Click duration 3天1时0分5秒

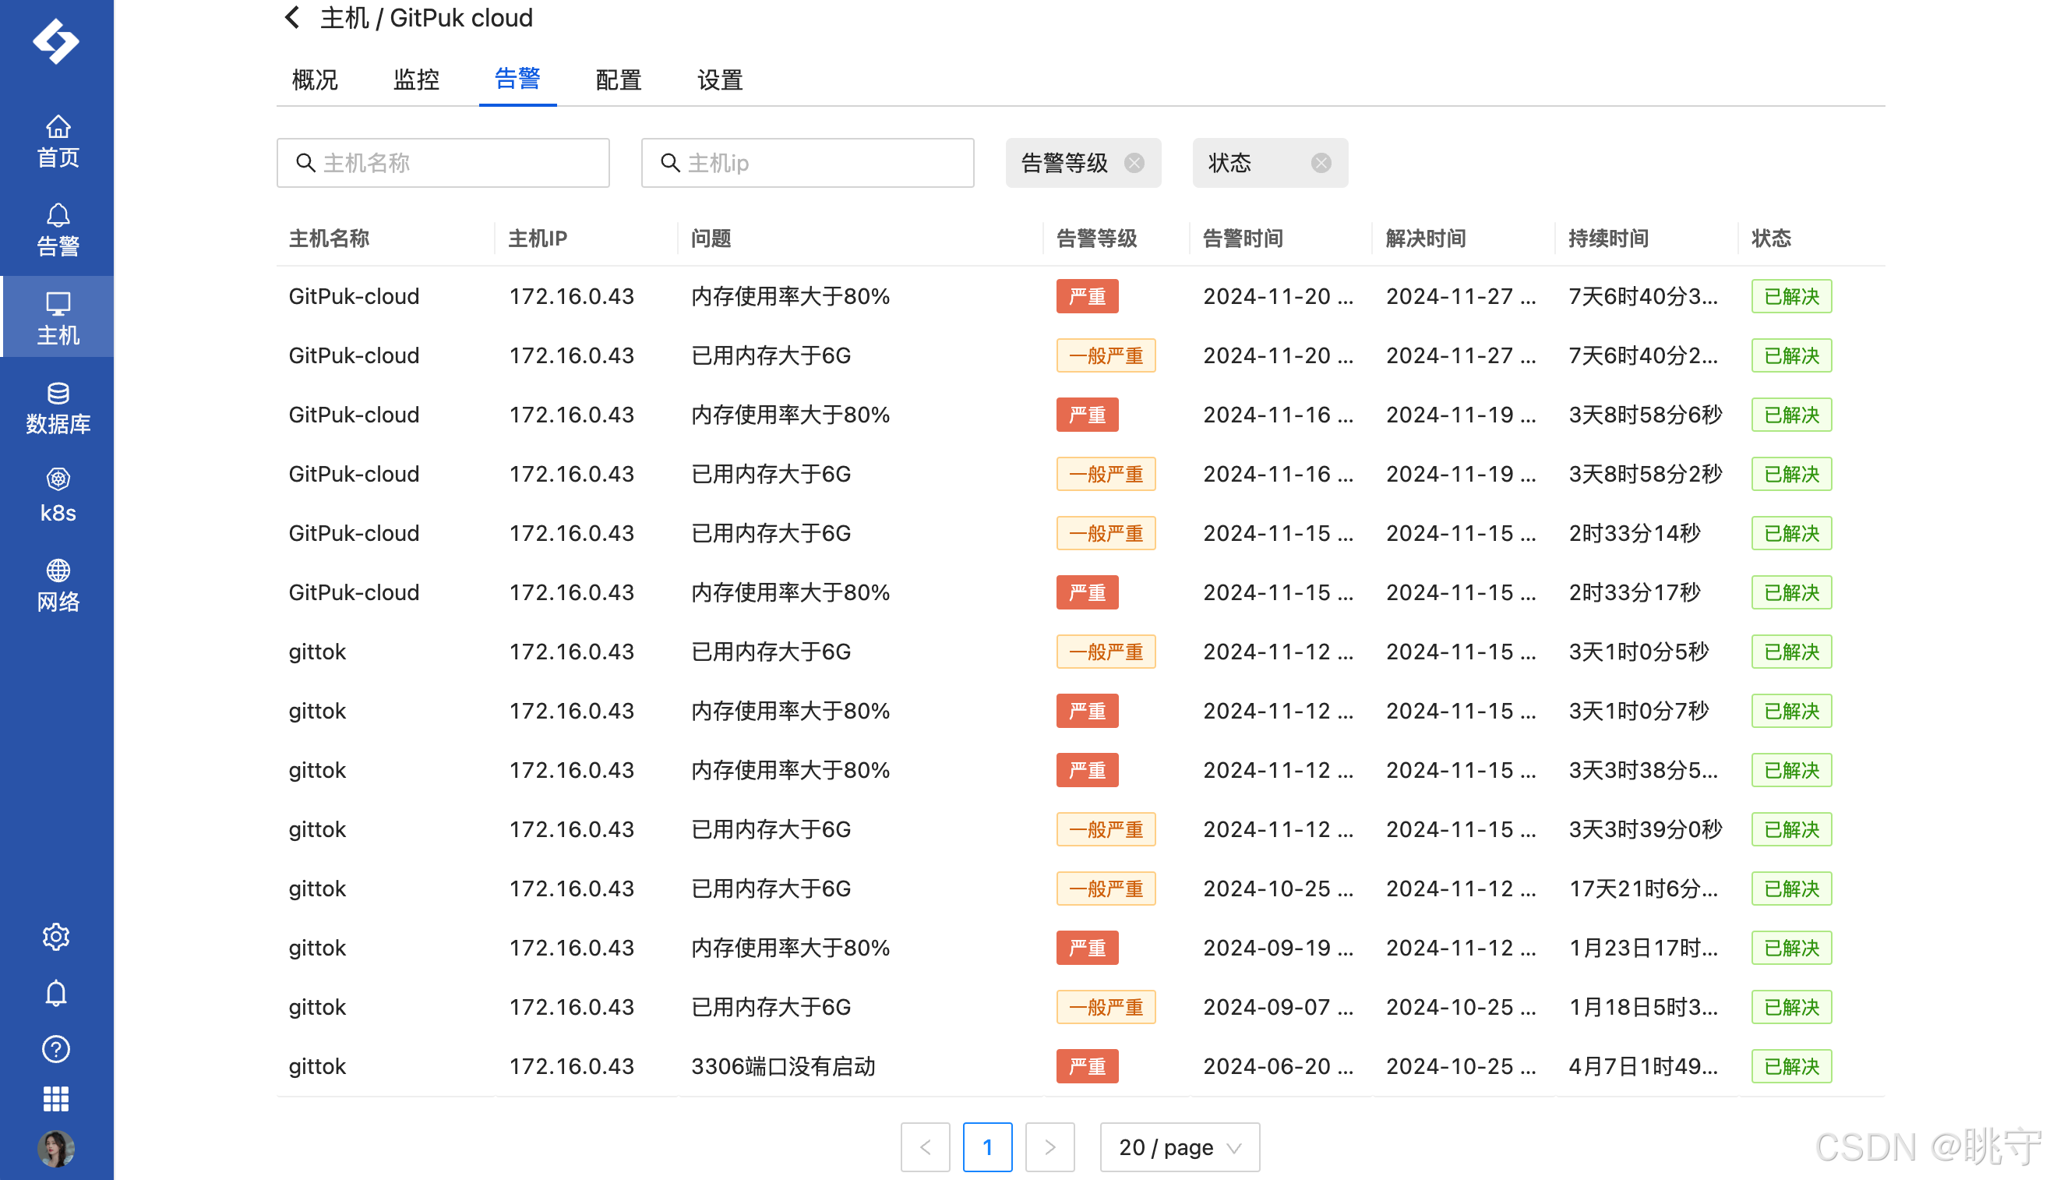point(1639,651)
